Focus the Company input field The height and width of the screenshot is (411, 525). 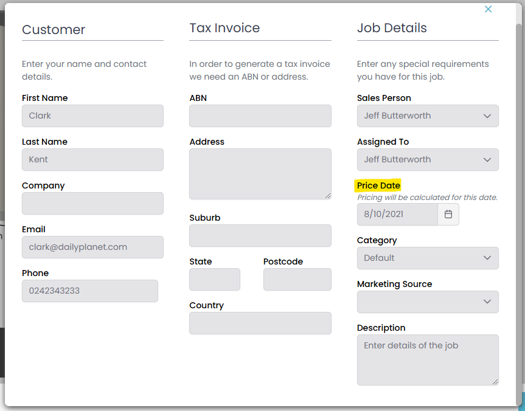(92, 203)
